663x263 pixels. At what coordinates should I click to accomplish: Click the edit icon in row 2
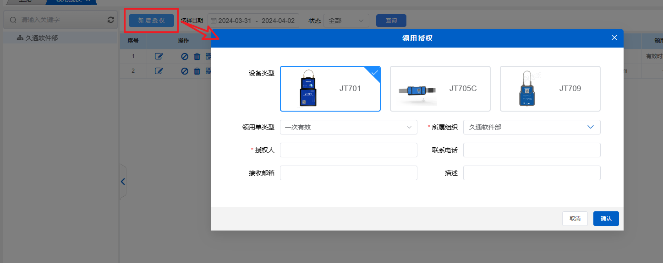click(159, 71)
